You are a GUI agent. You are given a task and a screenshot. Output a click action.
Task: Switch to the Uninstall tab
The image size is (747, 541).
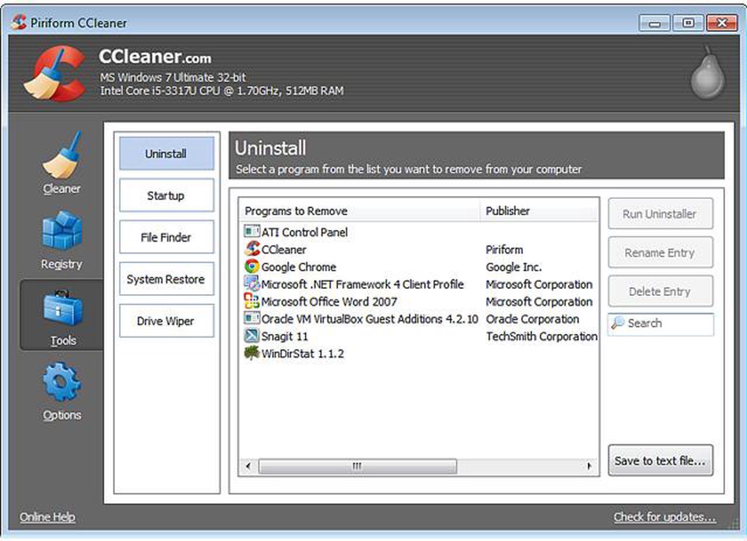166,153
